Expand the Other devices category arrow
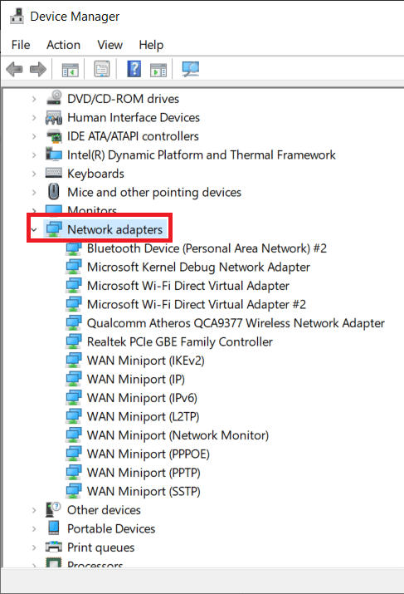The width and height of the screenshot is (404, 594). click(x=34, y=510)
